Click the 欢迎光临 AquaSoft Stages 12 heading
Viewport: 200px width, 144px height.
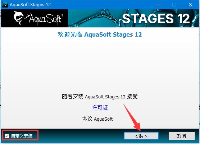pos(100,34)
